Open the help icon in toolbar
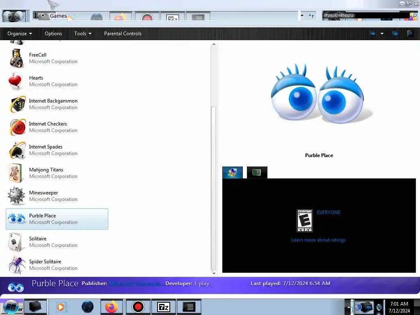The width and height of the screenshot is (420, 315). coord(410,34)
